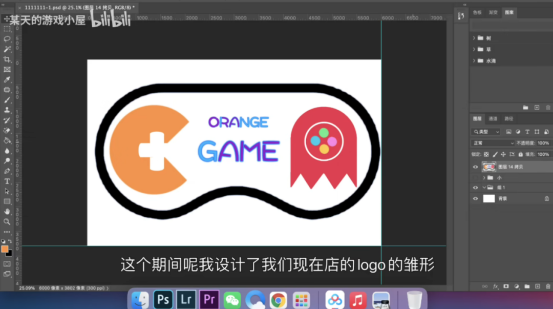Select the Horizontal Type tool
The width and height of the screenshot is (553, 309).
[x=7, y=181]
